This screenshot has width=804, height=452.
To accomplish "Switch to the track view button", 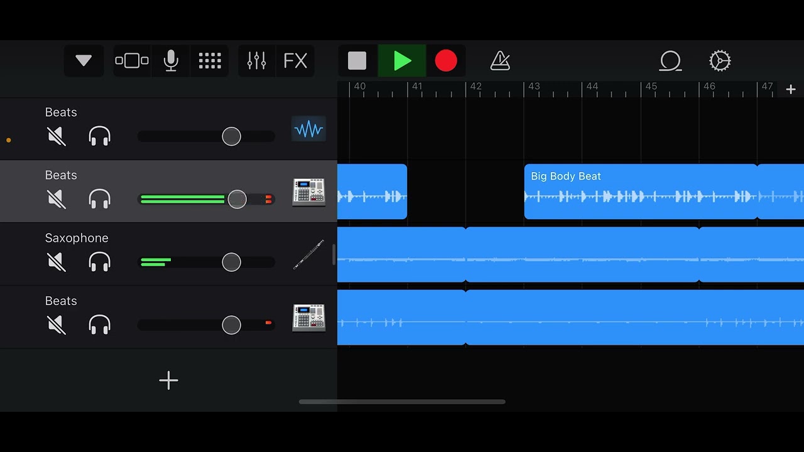I will [x=132, y=61].
